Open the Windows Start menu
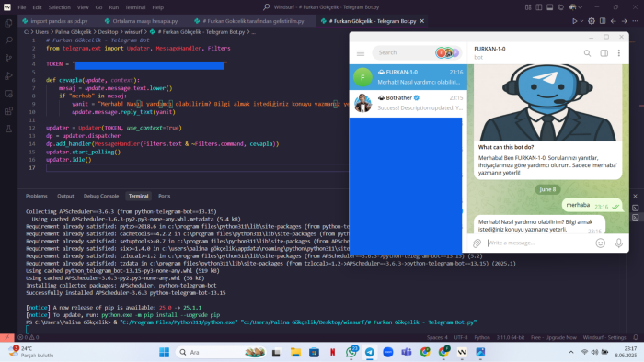 pos(165,352)
